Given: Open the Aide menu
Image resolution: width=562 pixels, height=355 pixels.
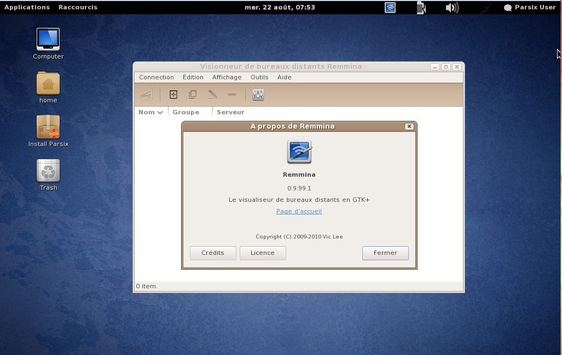Looking at the screenshot, I should (x=284, y=77).
